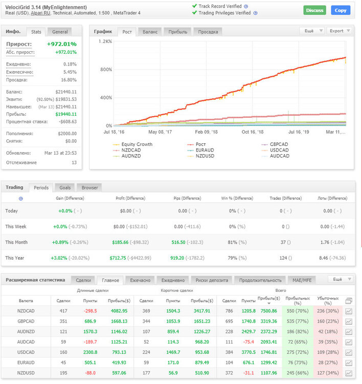Click the Ежедневно label in Инфо
This screenshot has width=362, height=384.
pyautogui.click(x=18, y=64)
